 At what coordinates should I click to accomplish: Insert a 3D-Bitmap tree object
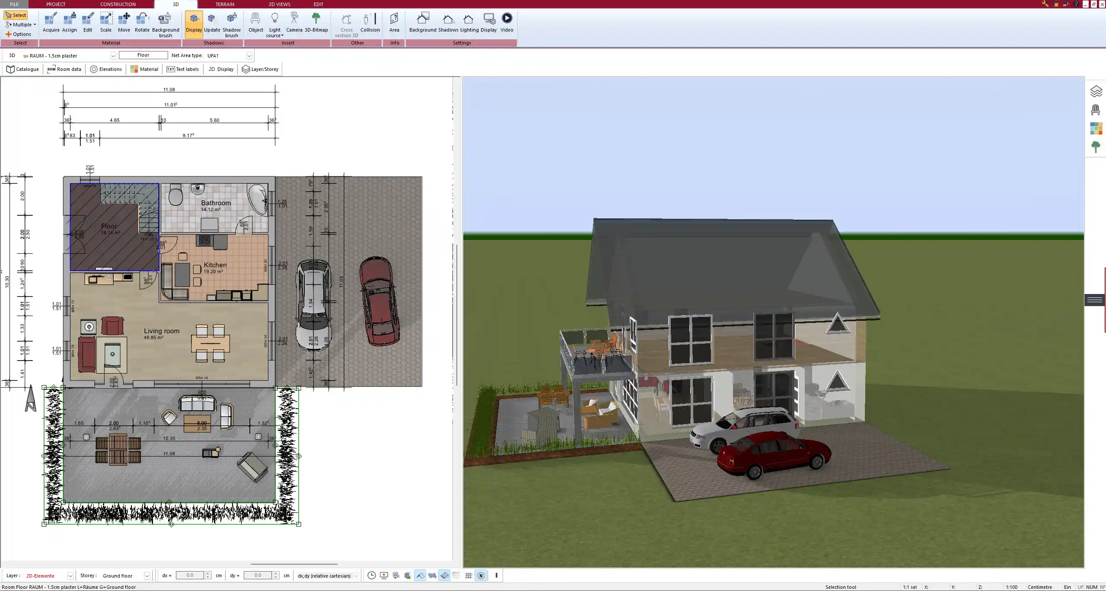pos(316,22)
